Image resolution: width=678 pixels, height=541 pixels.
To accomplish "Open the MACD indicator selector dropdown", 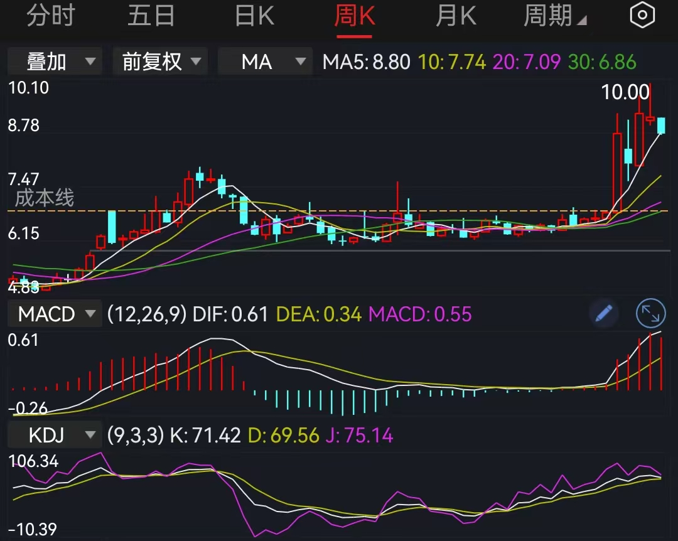I will 54,314.
